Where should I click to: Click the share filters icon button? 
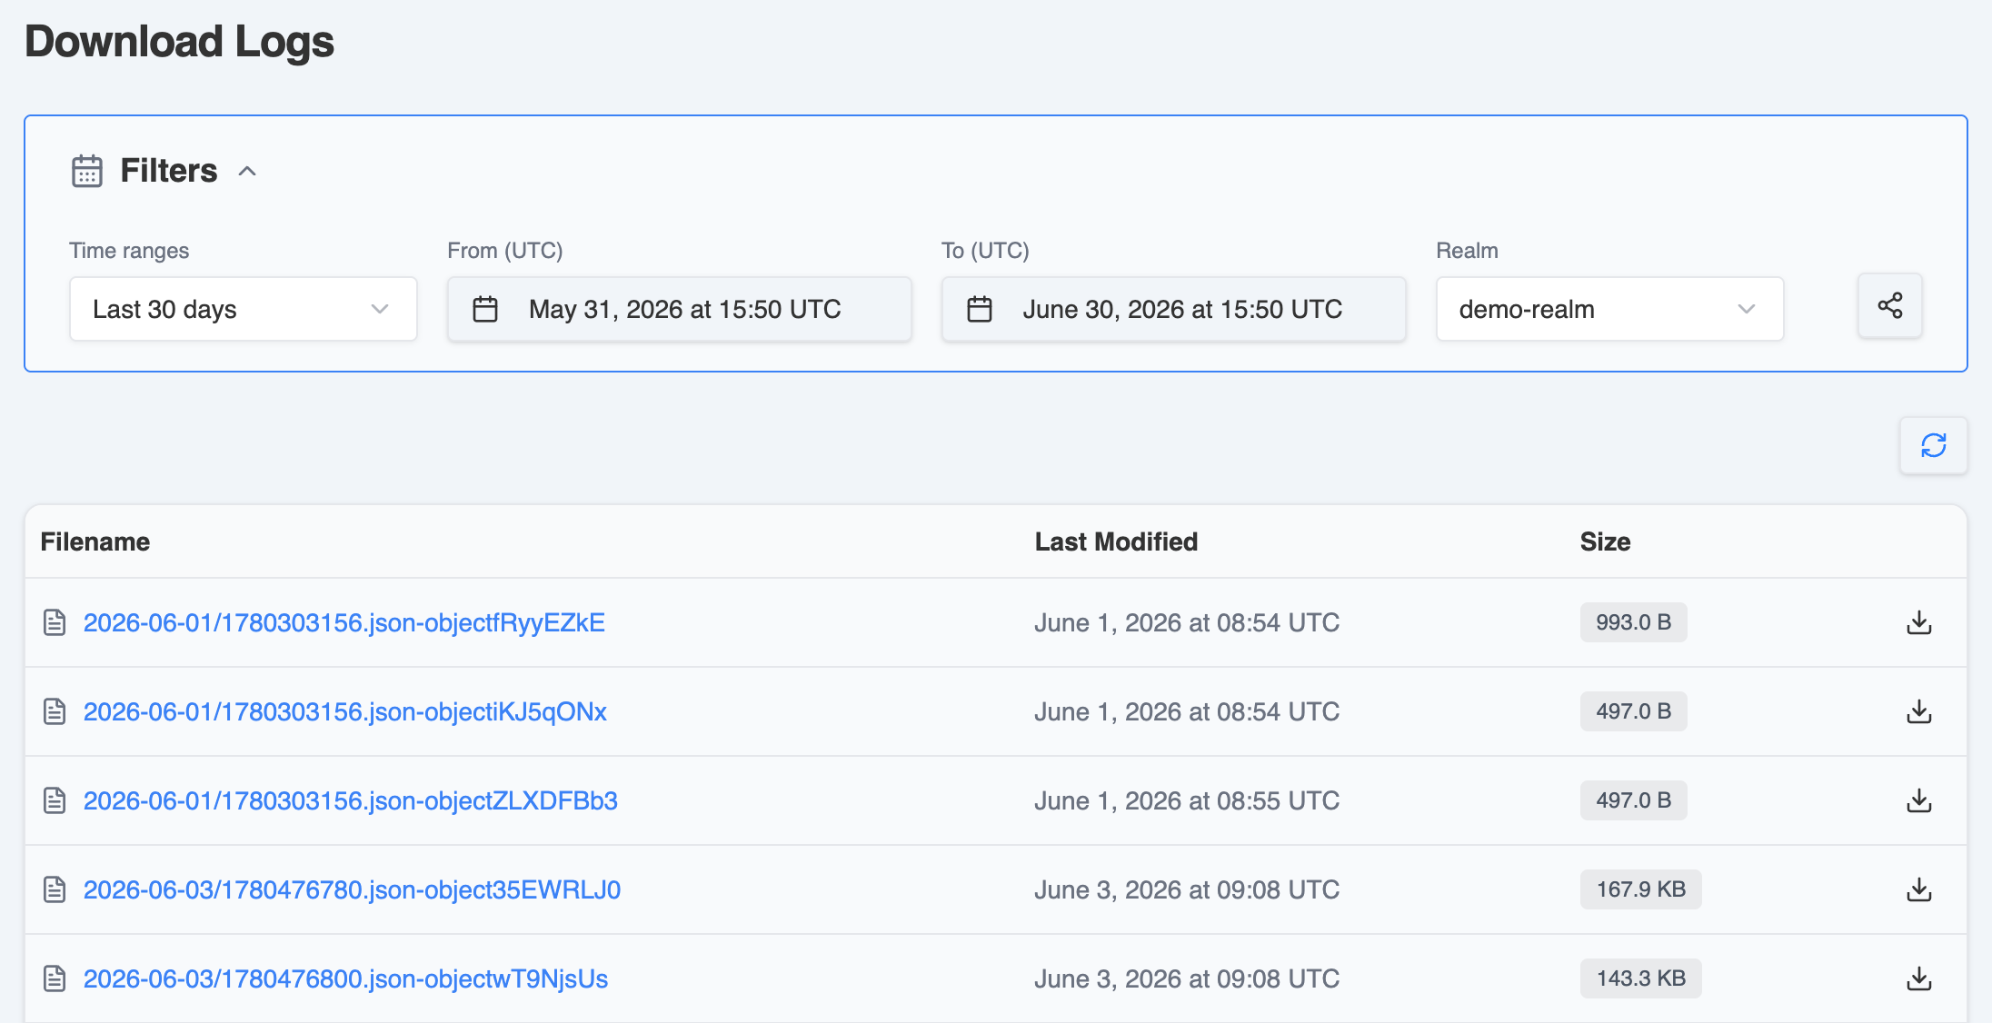1889,306
